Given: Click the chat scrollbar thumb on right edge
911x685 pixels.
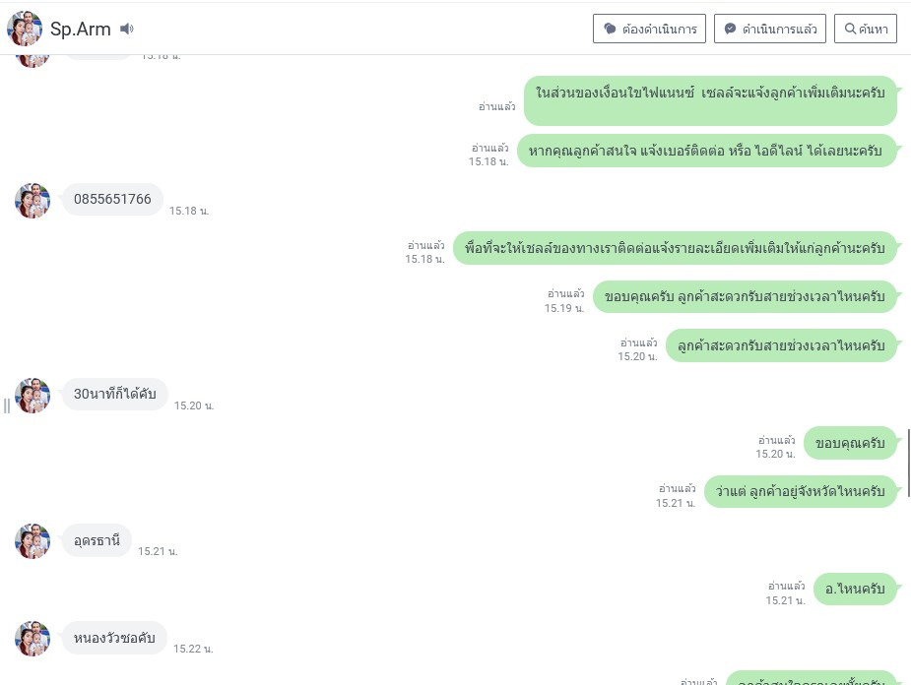Looking at the screenshot, I should tap(908, 463).
